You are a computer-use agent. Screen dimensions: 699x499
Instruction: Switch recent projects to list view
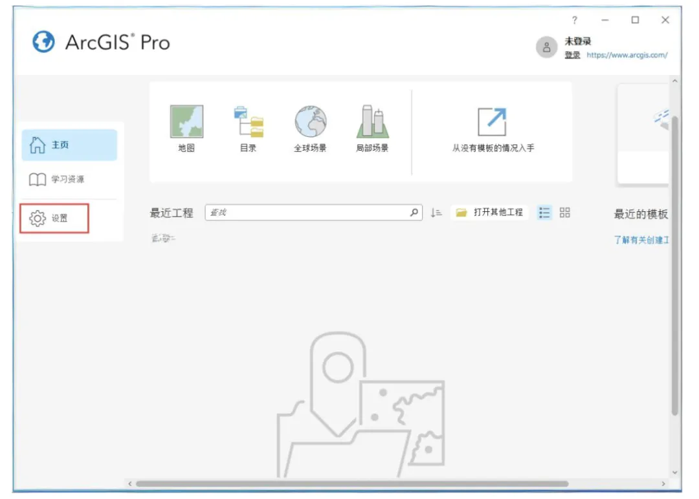coord(544,212)
